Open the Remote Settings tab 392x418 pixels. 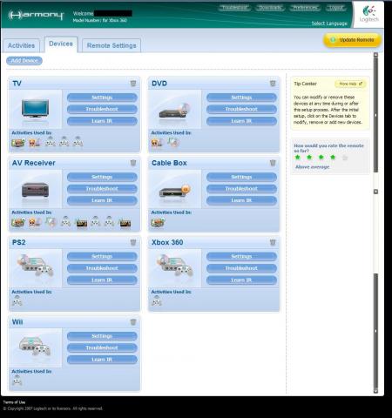[112, 45]
